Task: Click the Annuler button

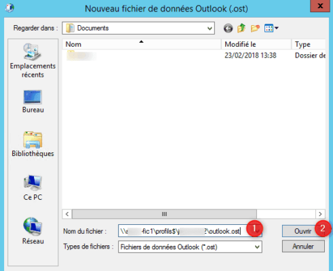Action: tap(303, 246)
